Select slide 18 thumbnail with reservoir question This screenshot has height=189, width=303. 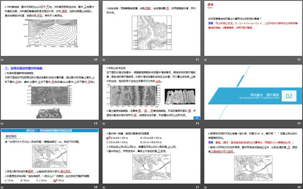point(253,156)
